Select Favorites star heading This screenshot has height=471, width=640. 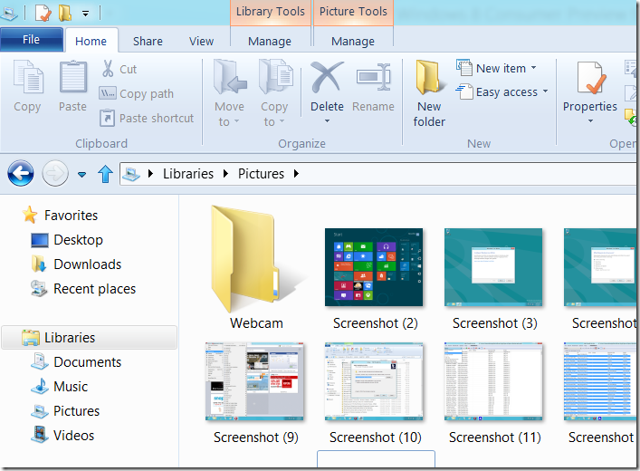coord(60,216)
